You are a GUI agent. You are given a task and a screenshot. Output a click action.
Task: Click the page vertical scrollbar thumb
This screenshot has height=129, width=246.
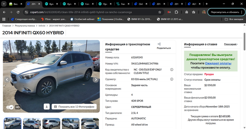pos(244,41)
